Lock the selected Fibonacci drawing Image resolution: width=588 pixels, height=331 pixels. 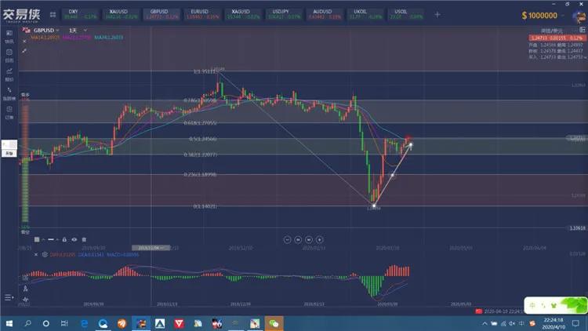pyautogui.click(x=64, y=239)
